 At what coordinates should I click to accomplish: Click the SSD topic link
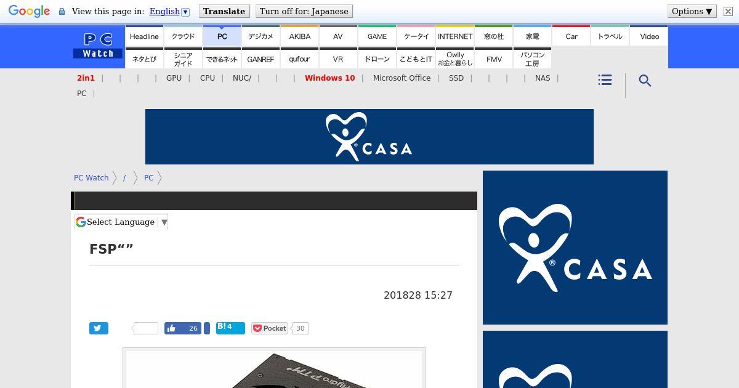pos(456,78)
